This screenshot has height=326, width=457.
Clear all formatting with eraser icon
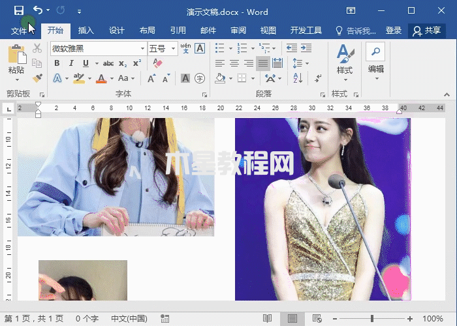[158, 63]
